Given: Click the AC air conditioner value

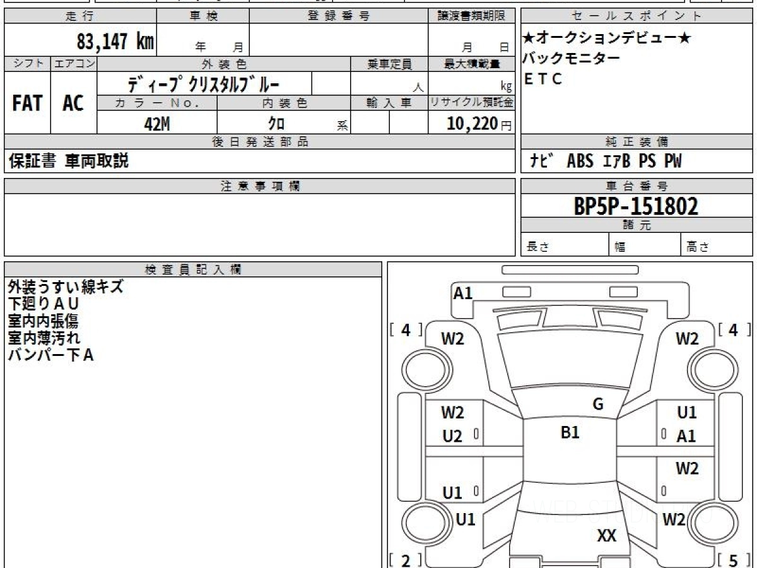Looking at the screenshot, I should pos(73,103).
